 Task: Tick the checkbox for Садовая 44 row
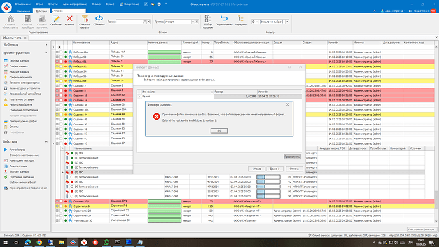[60, 115]
